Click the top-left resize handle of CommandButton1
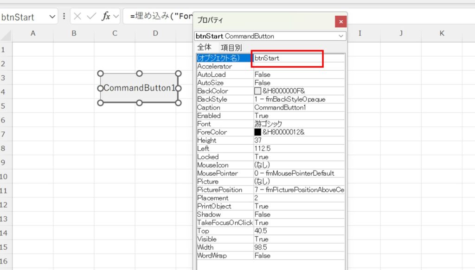This screenshot has height=270, width=475. tap(101, 74)
